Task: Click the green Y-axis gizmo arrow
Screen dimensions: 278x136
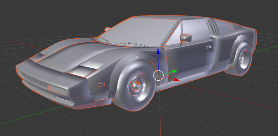Action: point(174,72)
